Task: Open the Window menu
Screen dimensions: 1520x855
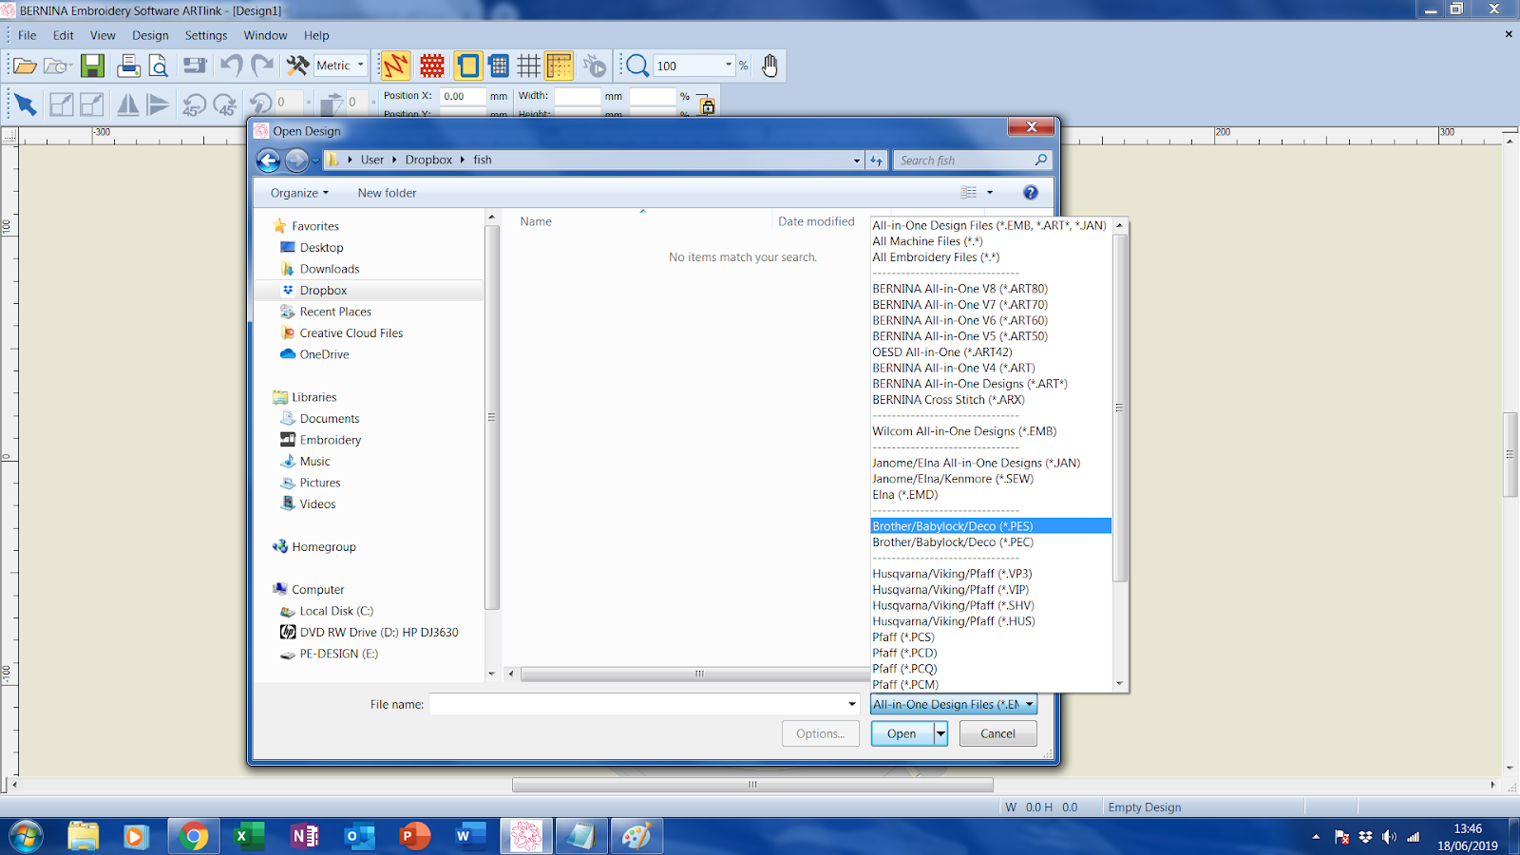Action: click(x=265, y=35)
